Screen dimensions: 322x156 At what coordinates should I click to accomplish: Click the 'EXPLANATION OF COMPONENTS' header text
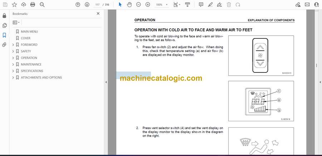(x=271, y=20)
